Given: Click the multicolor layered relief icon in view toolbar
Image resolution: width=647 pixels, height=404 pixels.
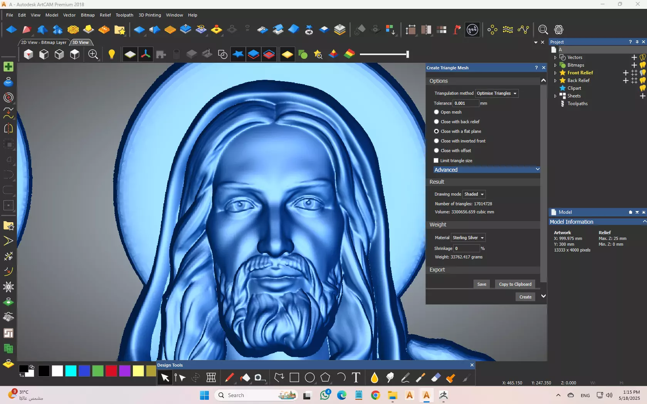Looking at the screenshot, I should click(349, 54).
